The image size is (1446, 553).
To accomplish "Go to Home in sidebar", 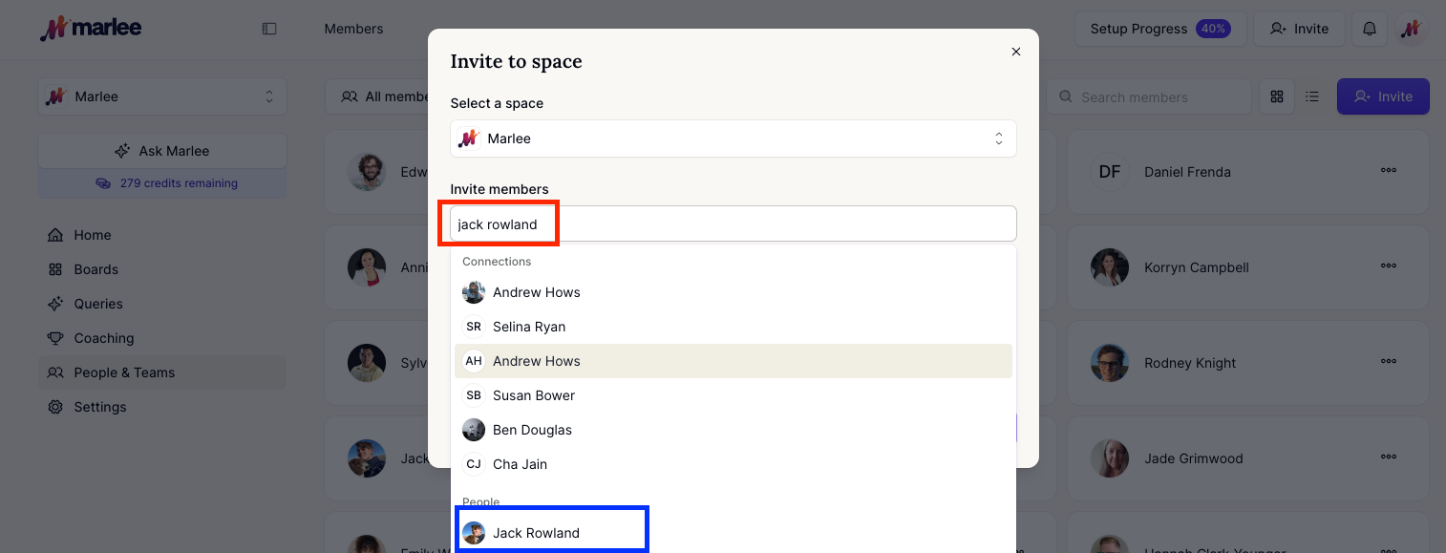I will pyautogui.click(x=162, y=235).
